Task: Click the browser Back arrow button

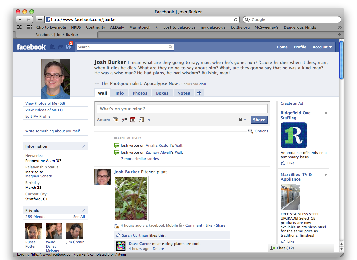Action: coord(20,19)
